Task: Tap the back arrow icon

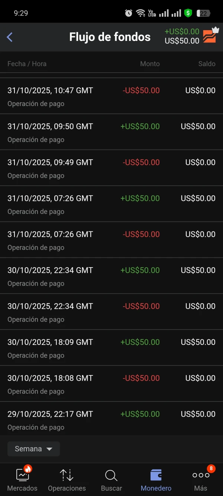Action: click(10, 37)
